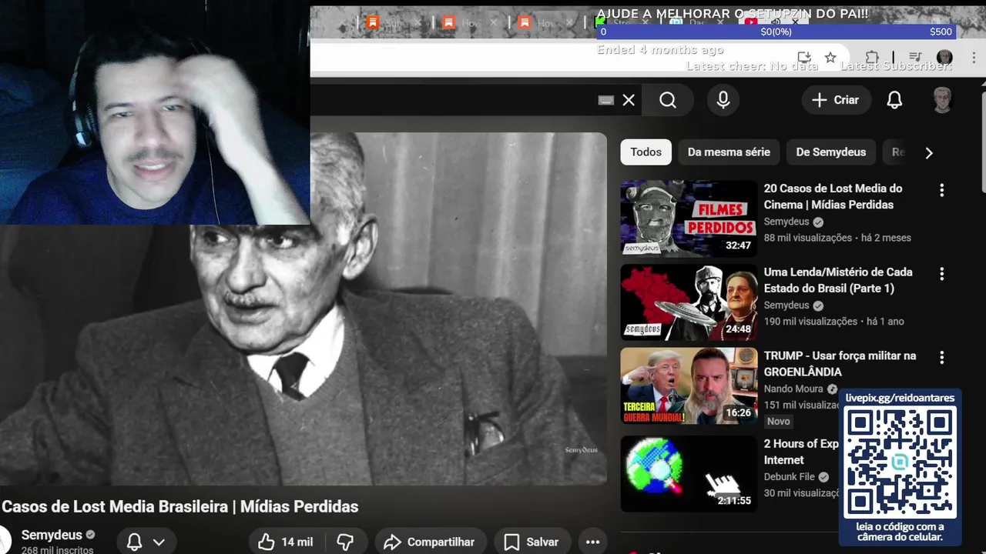986x554 pixels.
Task: Start voice search with the microphone icon
Action: (723, 100)
